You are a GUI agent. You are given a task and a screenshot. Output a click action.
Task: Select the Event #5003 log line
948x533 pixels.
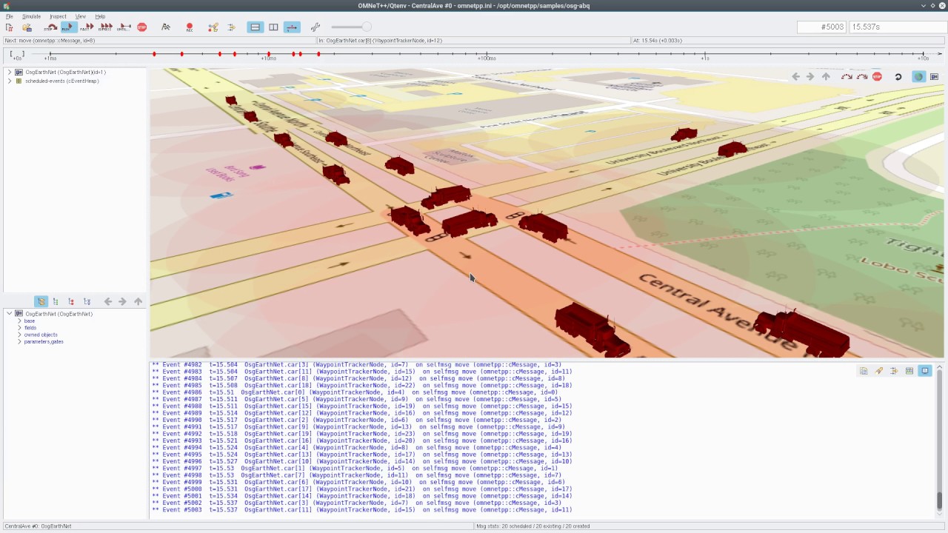361,509
